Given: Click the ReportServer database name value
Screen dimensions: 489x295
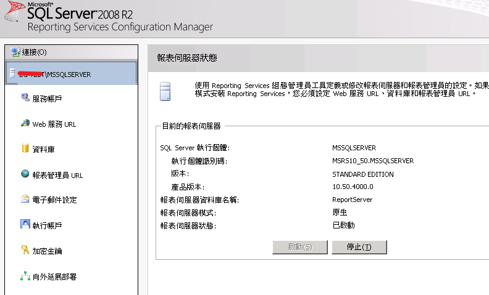Looking at the screenshot, I should click(x=353, y=200).
